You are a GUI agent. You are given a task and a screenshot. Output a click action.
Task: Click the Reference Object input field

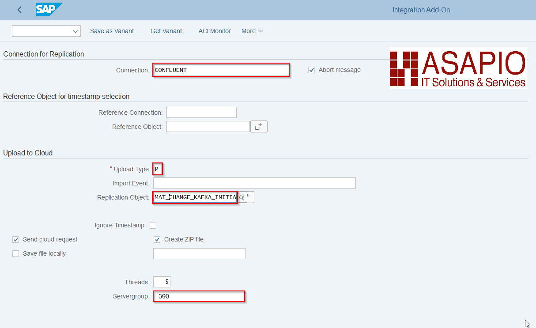[208, 126]
